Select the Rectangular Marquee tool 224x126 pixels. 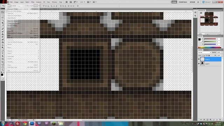pos(2,15)
